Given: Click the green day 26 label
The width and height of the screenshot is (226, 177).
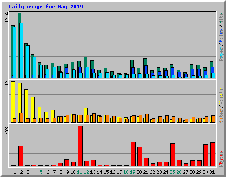Looking at the screenshot, I should tap(179, 172).
